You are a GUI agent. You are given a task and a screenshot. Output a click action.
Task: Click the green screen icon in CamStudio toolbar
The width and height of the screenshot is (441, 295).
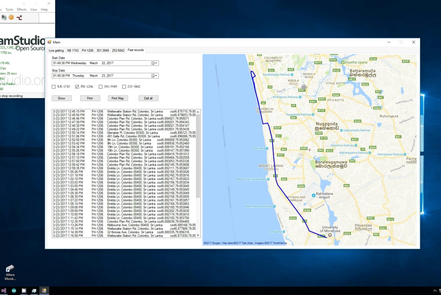pos(4,17)
